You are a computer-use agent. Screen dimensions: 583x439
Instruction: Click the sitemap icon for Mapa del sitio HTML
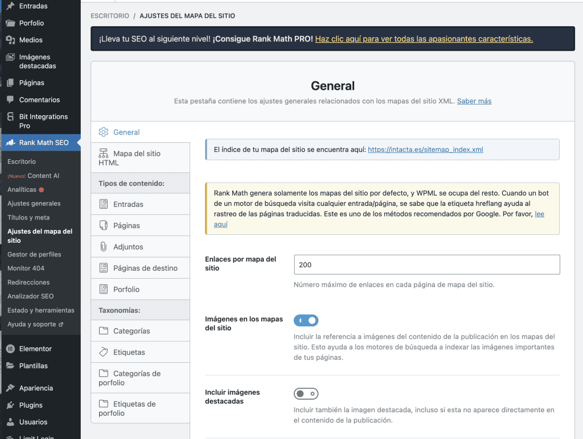click(x=103, y=154)
